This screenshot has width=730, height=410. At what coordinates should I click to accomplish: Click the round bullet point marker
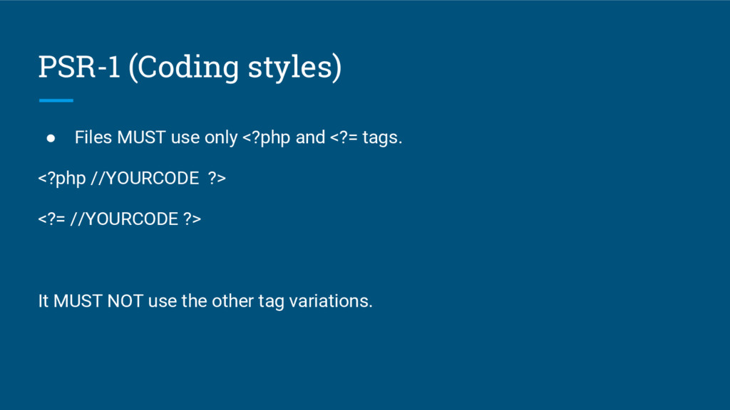pyautogui.click(x=51, y=138)
